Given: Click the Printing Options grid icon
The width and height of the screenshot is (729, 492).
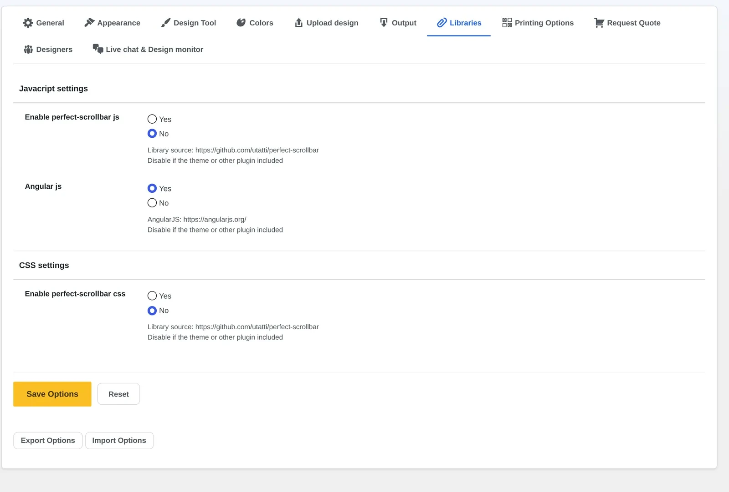Looking at the screenshot, I should coord(507,23).
